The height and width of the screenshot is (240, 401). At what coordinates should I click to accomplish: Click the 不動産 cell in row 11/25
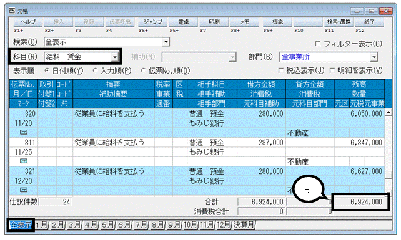pos(310,161)
